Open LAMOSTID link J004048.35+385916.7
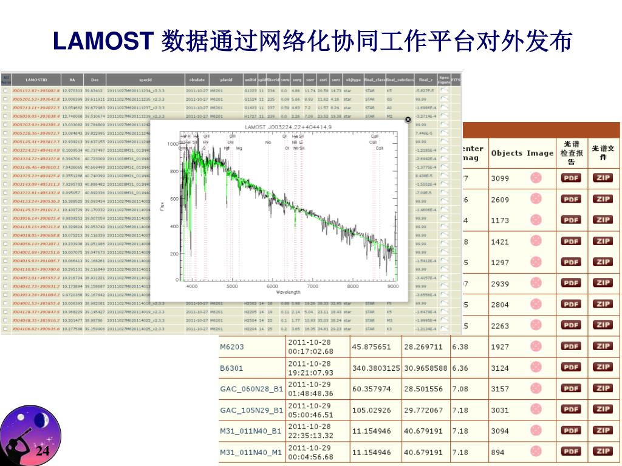 (36, 320)
